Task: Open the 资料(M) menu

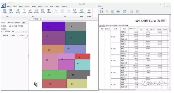Action: coord(34,7)
